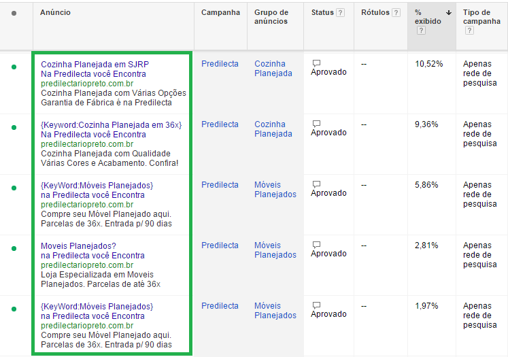Open Móveis Planejados ad group in 1,97% row
This screenshot has width=508, height=357.
(x=275, y=311)
